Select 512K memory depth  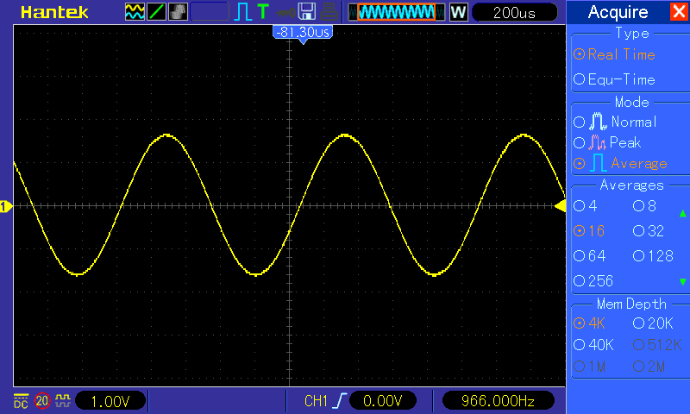pyautogui.click(x=657, y=345)
